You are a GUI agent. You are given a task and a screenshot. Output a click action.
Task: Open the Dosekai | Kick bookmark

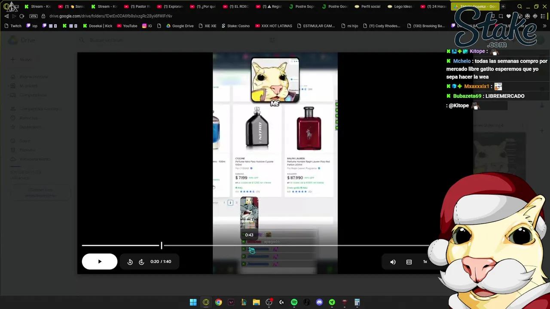[x=98, y=26]
